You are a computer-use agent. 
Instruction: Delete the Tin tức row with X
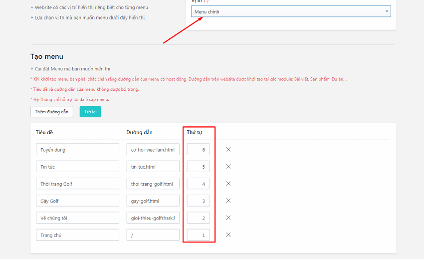[x=228, y=166]
